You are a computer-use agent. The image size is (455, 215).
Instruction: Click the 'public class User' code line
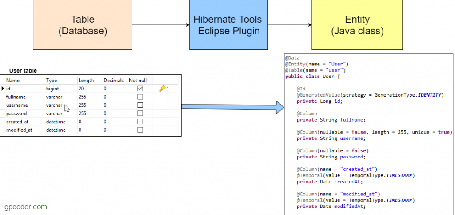pos(312,77)
